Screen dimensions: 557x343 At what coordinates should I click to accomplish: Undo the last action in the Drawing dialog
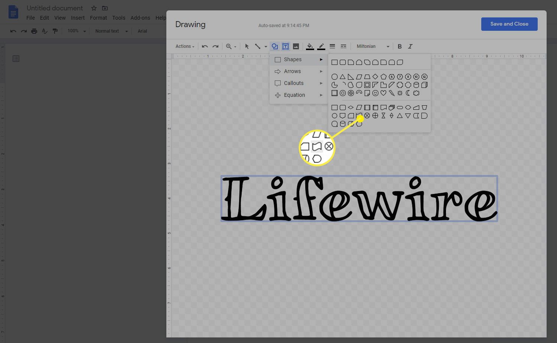[205, 46]
